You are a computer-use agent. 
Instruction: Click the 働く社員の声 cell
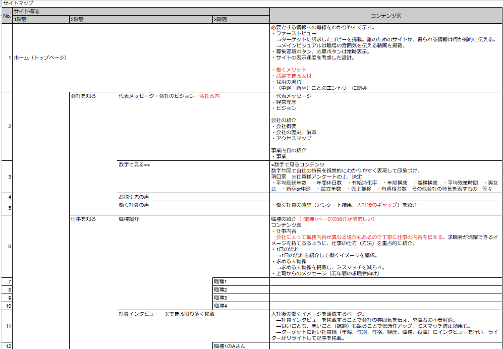pos(194,208)
